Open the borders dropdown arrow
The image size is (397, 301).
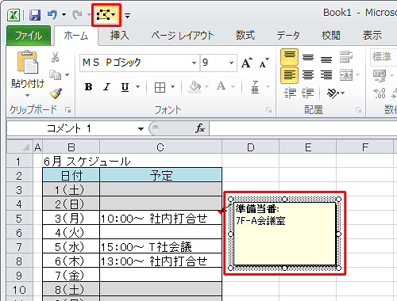173,86
